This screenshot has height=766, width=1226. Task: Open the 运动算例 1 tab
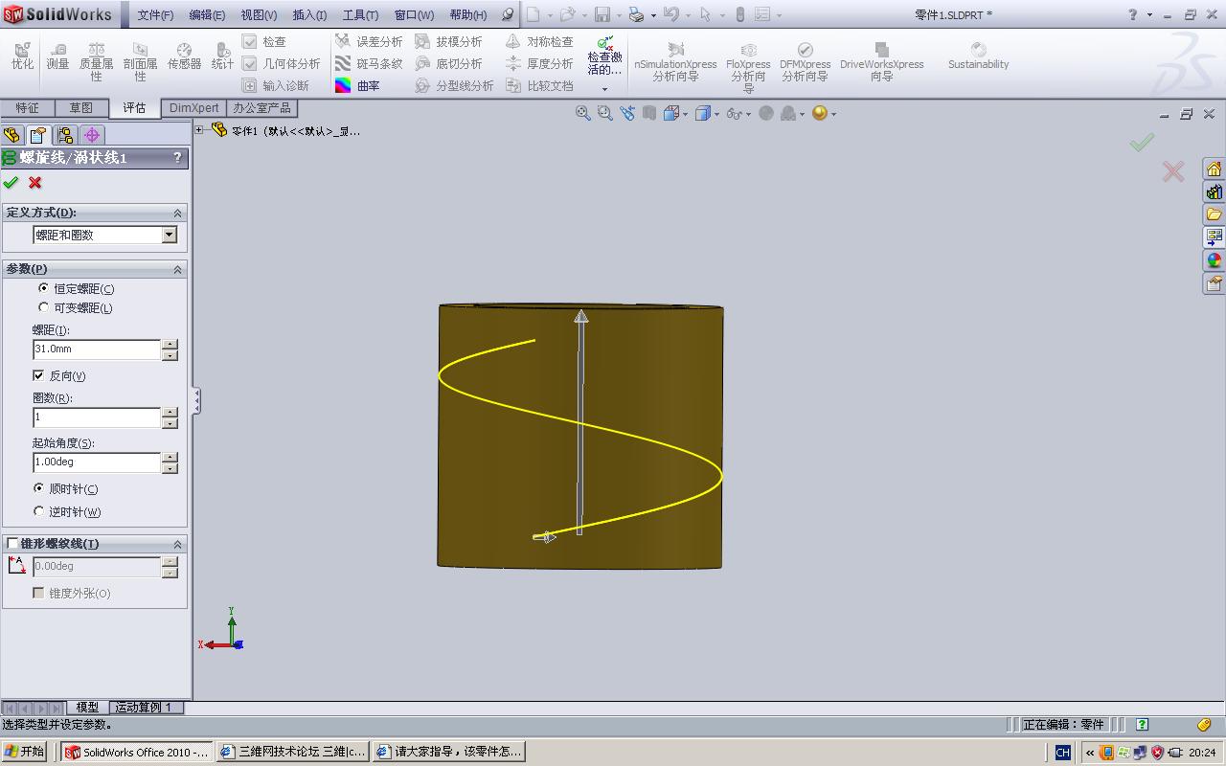click(145, 708)
